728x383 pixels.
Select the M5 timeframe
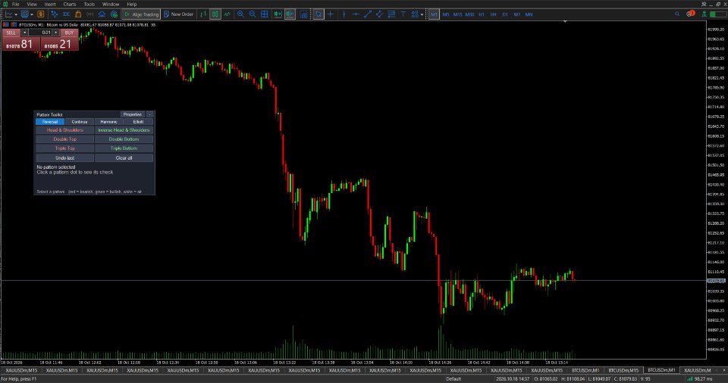[446, 14]
